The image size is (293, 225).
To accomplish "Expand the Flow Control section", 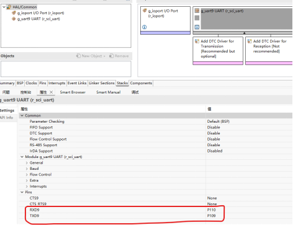I will (27, 175).
